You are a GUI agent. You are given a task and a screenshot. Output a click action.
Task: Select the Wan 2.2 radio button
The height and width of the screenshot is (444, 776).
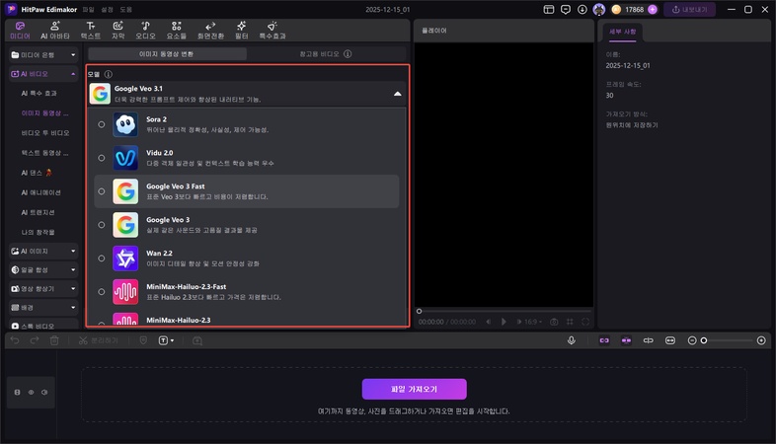(102, 259)
